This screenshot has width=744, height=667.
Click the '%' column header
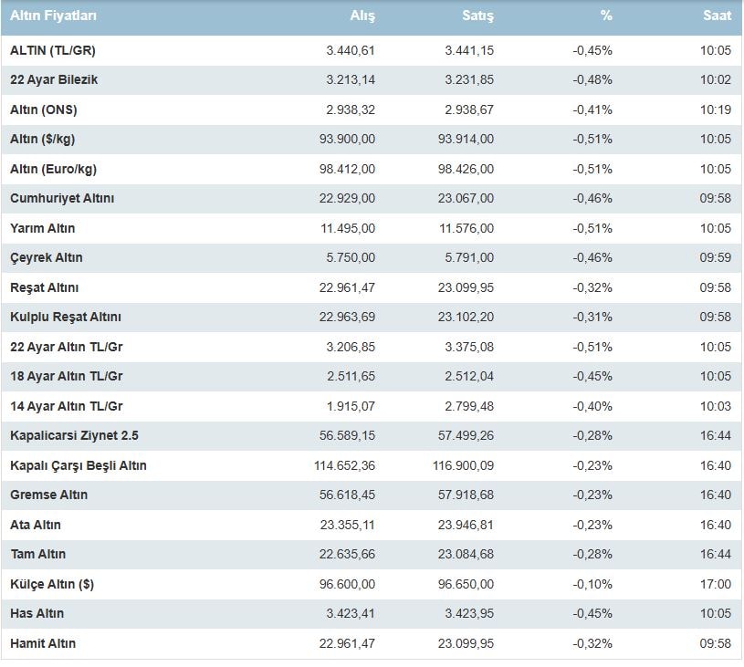[x=606, y=16]
